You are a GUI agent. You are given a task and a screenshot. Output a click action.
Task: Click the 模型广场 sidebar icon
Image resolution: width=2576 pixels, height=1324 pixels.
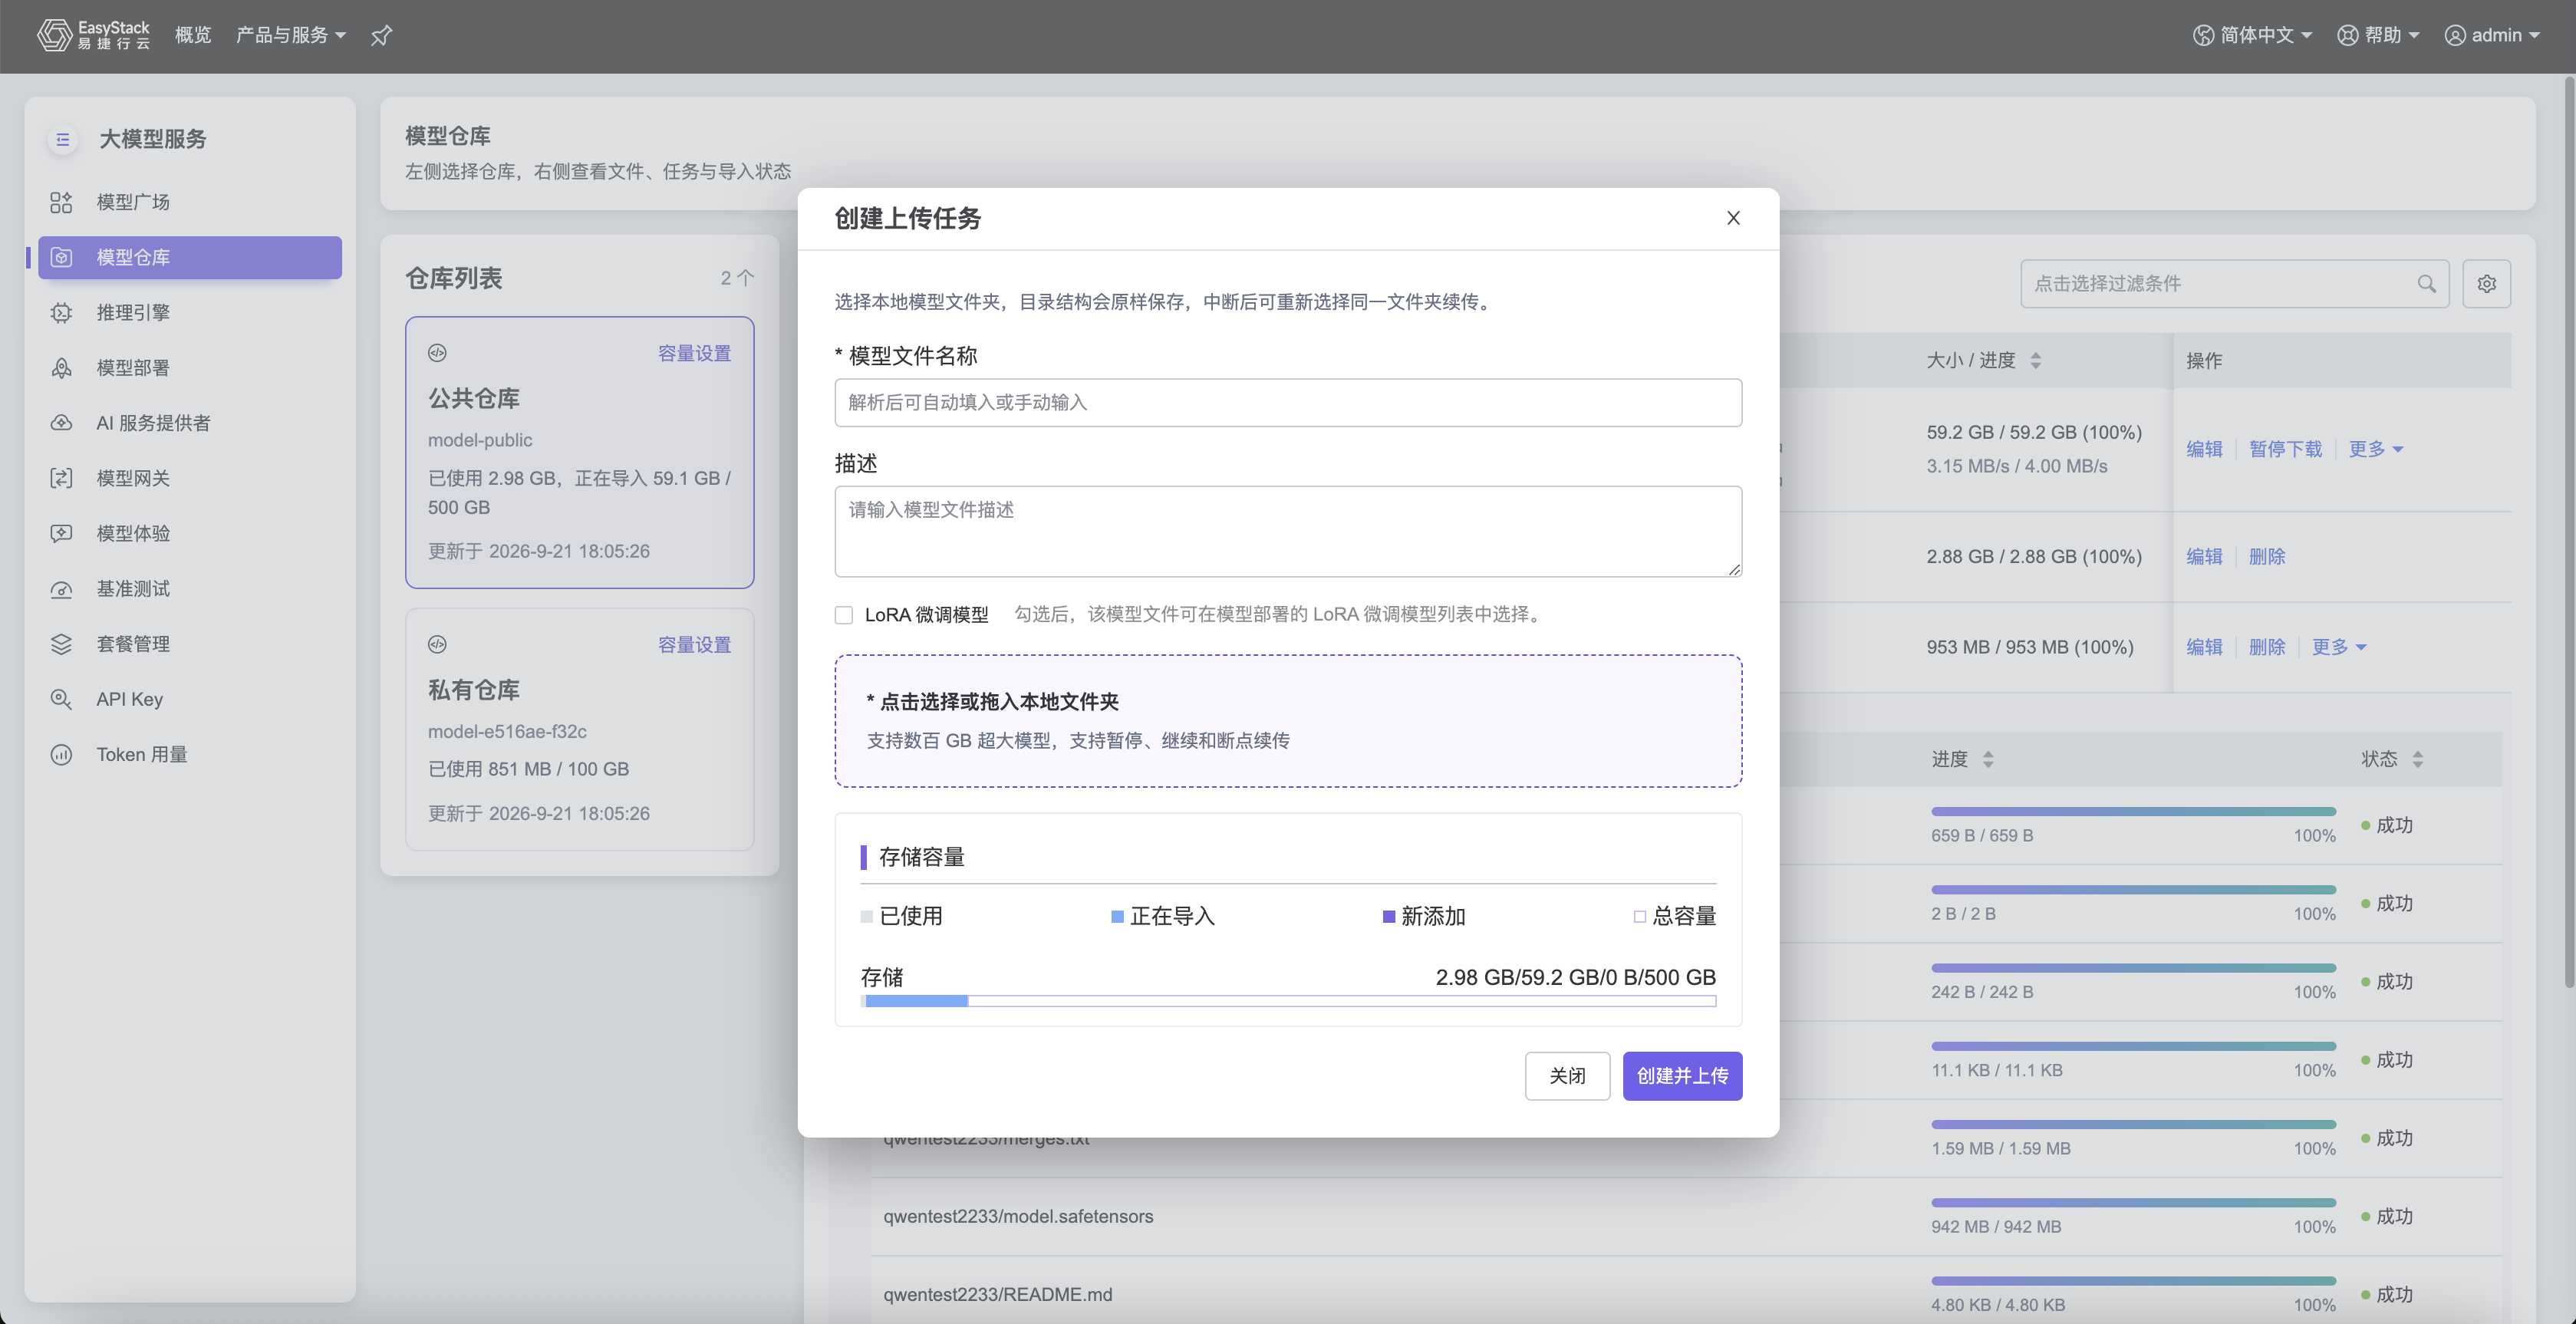pyautogui.click(x=61, y=202)
